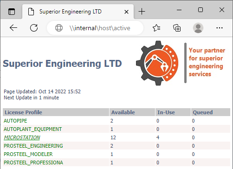This screenshot has height=169, width=233.
Task: Open Settings and more ellipsis menu
Action: (x=220, y=28)
